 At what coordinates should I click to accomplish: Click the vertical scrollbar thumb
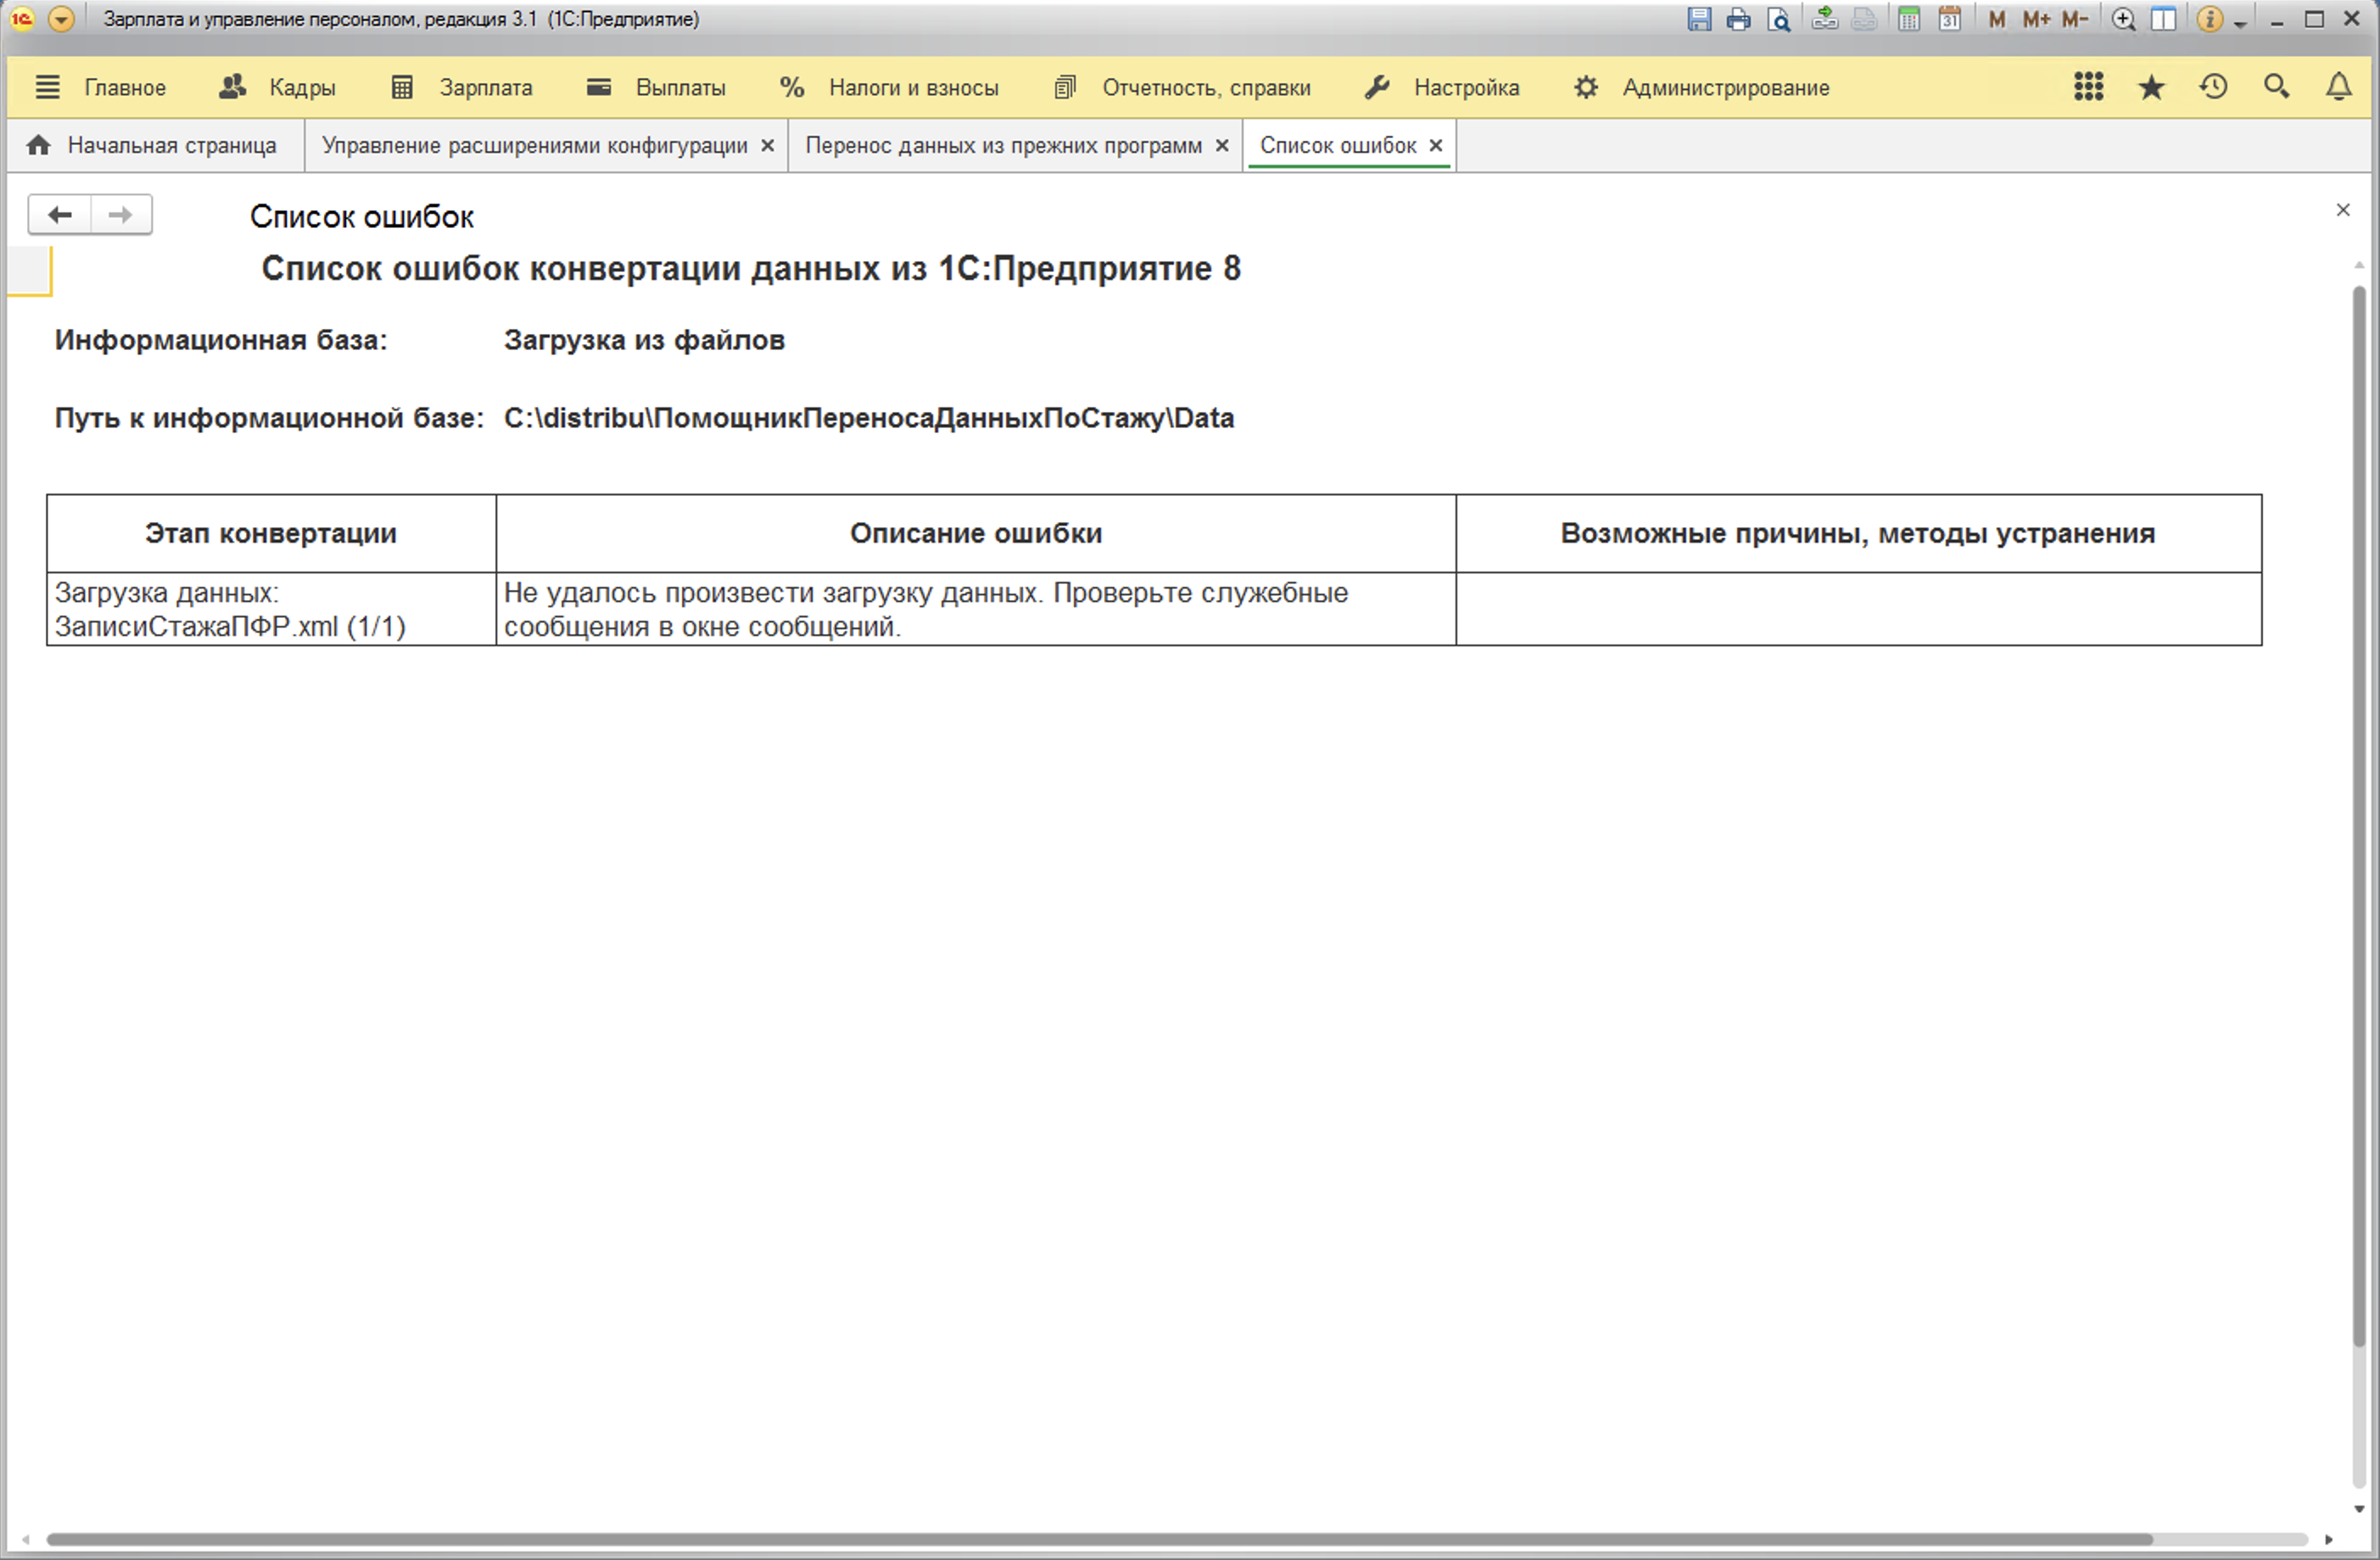[2360, 816]
